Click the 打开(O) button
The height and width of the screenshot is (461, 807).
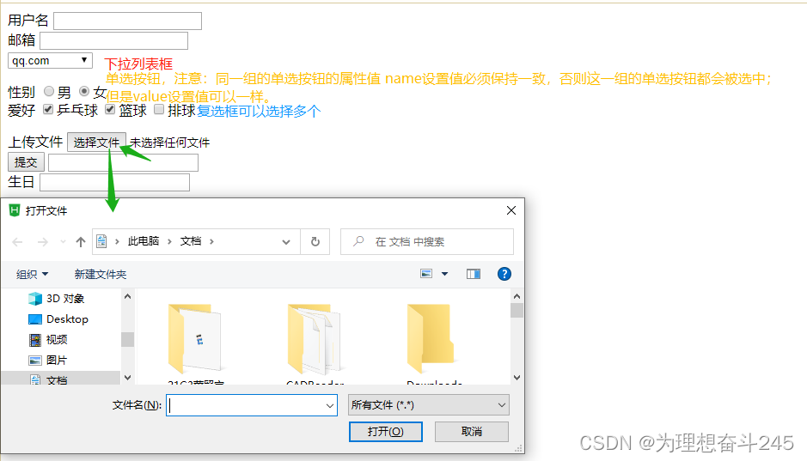point(386,432)
